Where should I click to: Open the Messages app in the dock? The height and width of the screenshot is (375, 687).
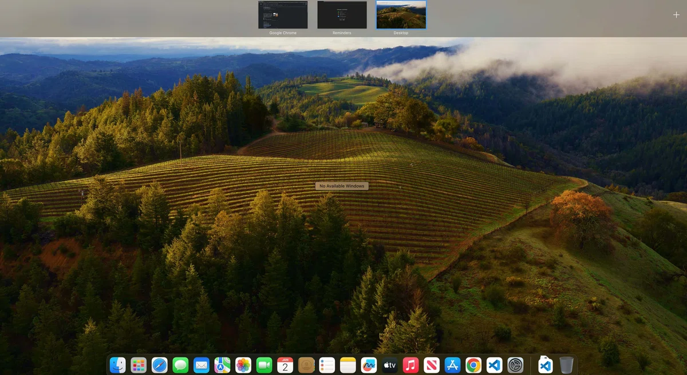pyautogui.click(x=180, y=365)
